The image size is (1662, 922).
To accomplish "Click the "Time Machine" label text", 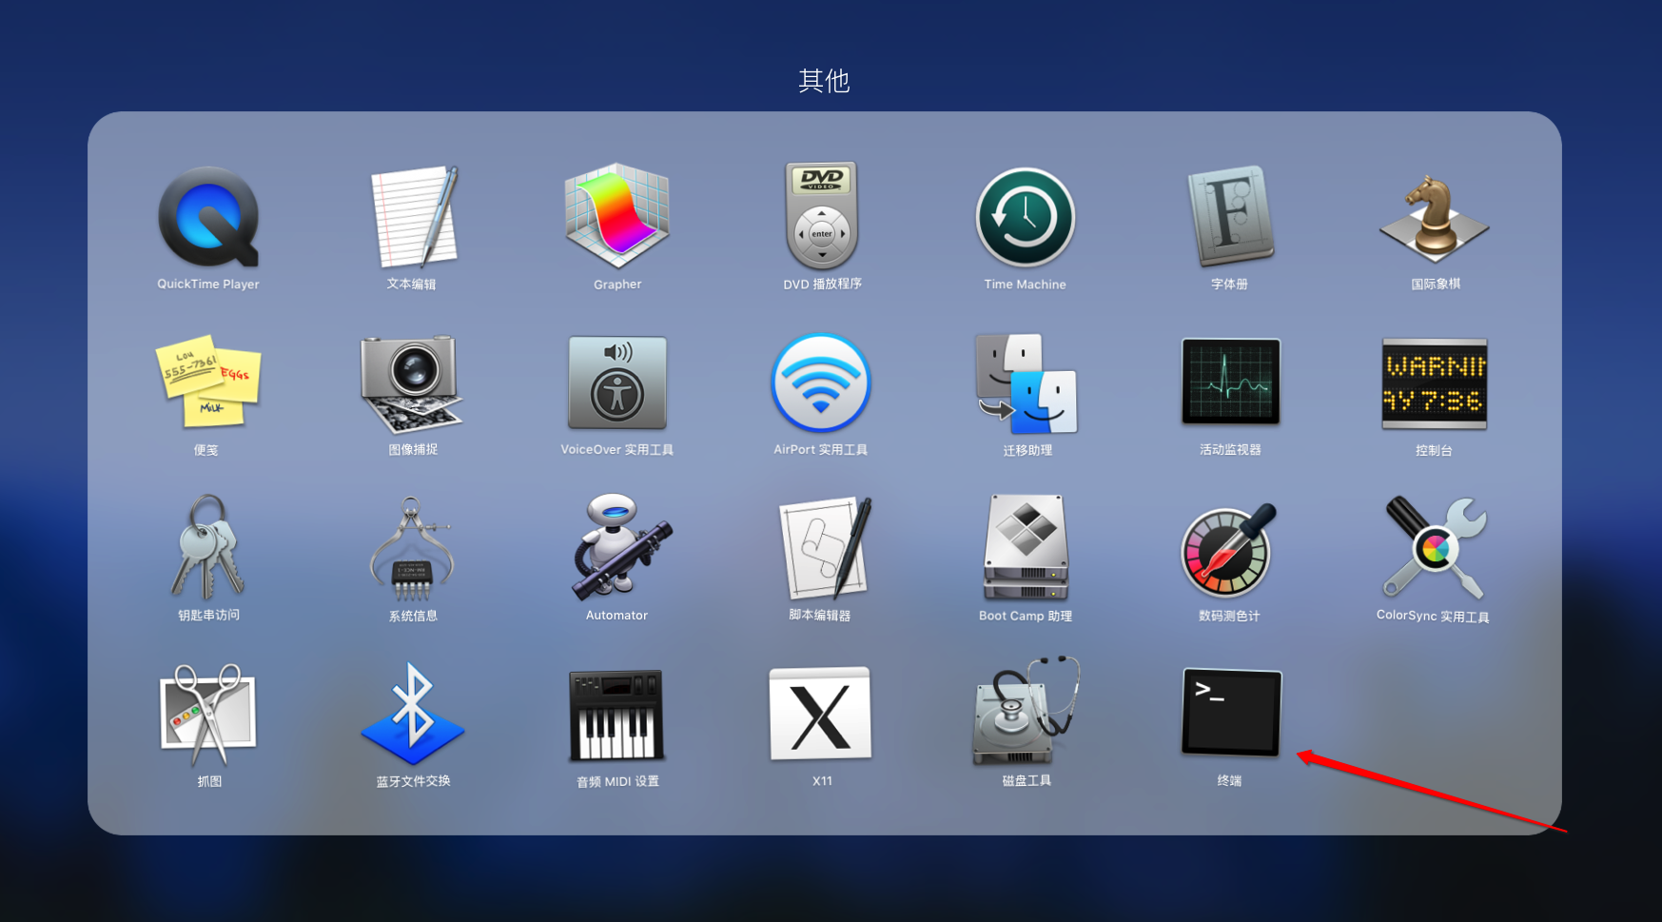I will tap(1025, 284).
